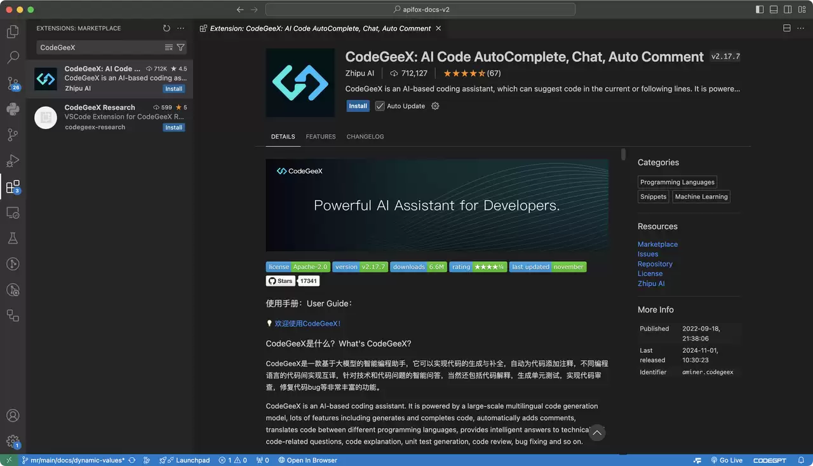This screenshot has height=466, width=813.
Task: Open the Run and Debug view
Action: click(x=13, y=161)
